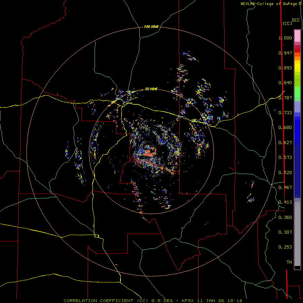Click the Correlation Coefficient product caption
303x303 pixels.
[153, 301]
